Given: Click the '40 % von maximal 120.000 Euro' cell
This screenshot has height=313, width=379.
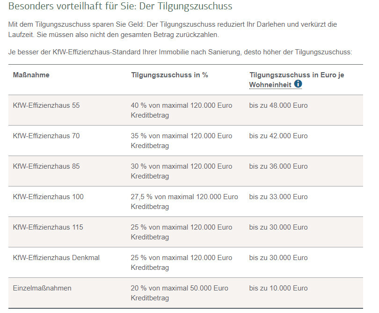Looking at the screenshot, I should pyautogui.click(x=182, y=110).
